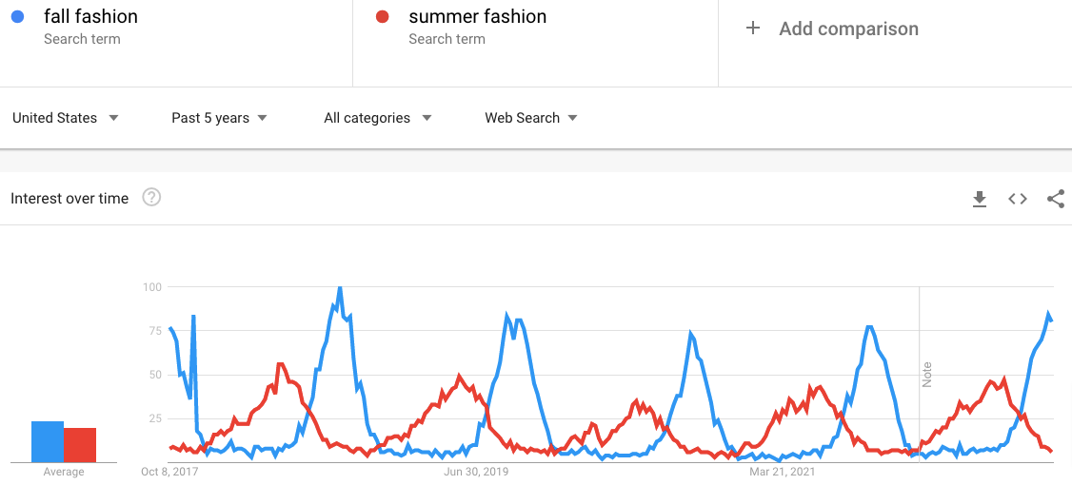
Task: Click the Note marker on the chart
Action: (x=927, y=375)
